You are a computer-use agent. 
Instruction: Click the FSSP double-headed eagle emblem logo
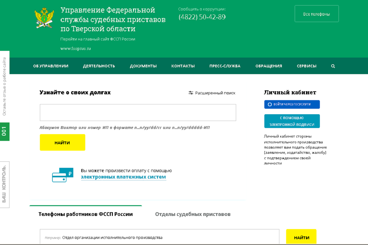tap(44, 19)
